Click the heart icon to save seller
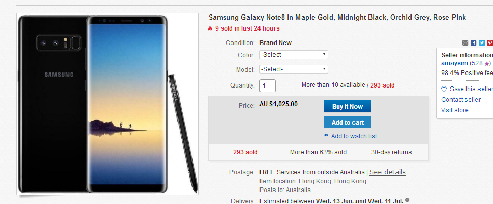Image resolution: width=493 pixels, height=204 pixels. tap(444, 89)
